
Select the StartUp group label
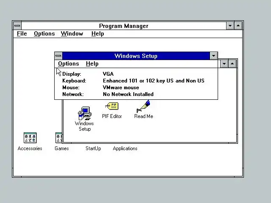pyautogui.click(x=93, y=148)
